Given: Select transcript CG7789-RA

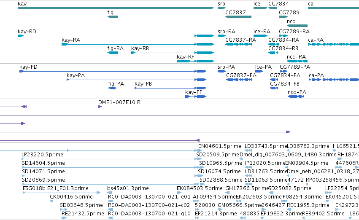Looking at the screenshot, I should 283,36.
